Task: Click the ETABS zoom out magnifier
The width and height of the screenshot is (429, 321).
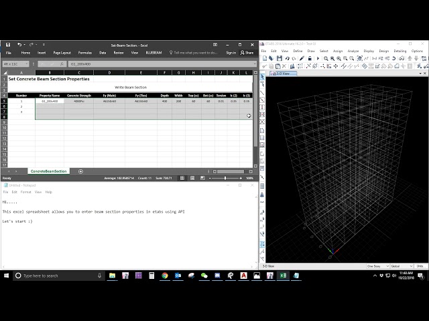Action: pyautogui.click(x=352, y=58)
